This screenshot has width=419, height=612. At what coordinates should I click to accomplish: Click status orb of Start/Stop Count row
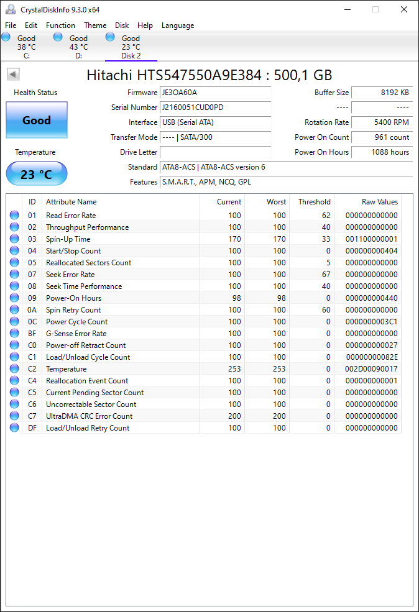pos(14,250)
